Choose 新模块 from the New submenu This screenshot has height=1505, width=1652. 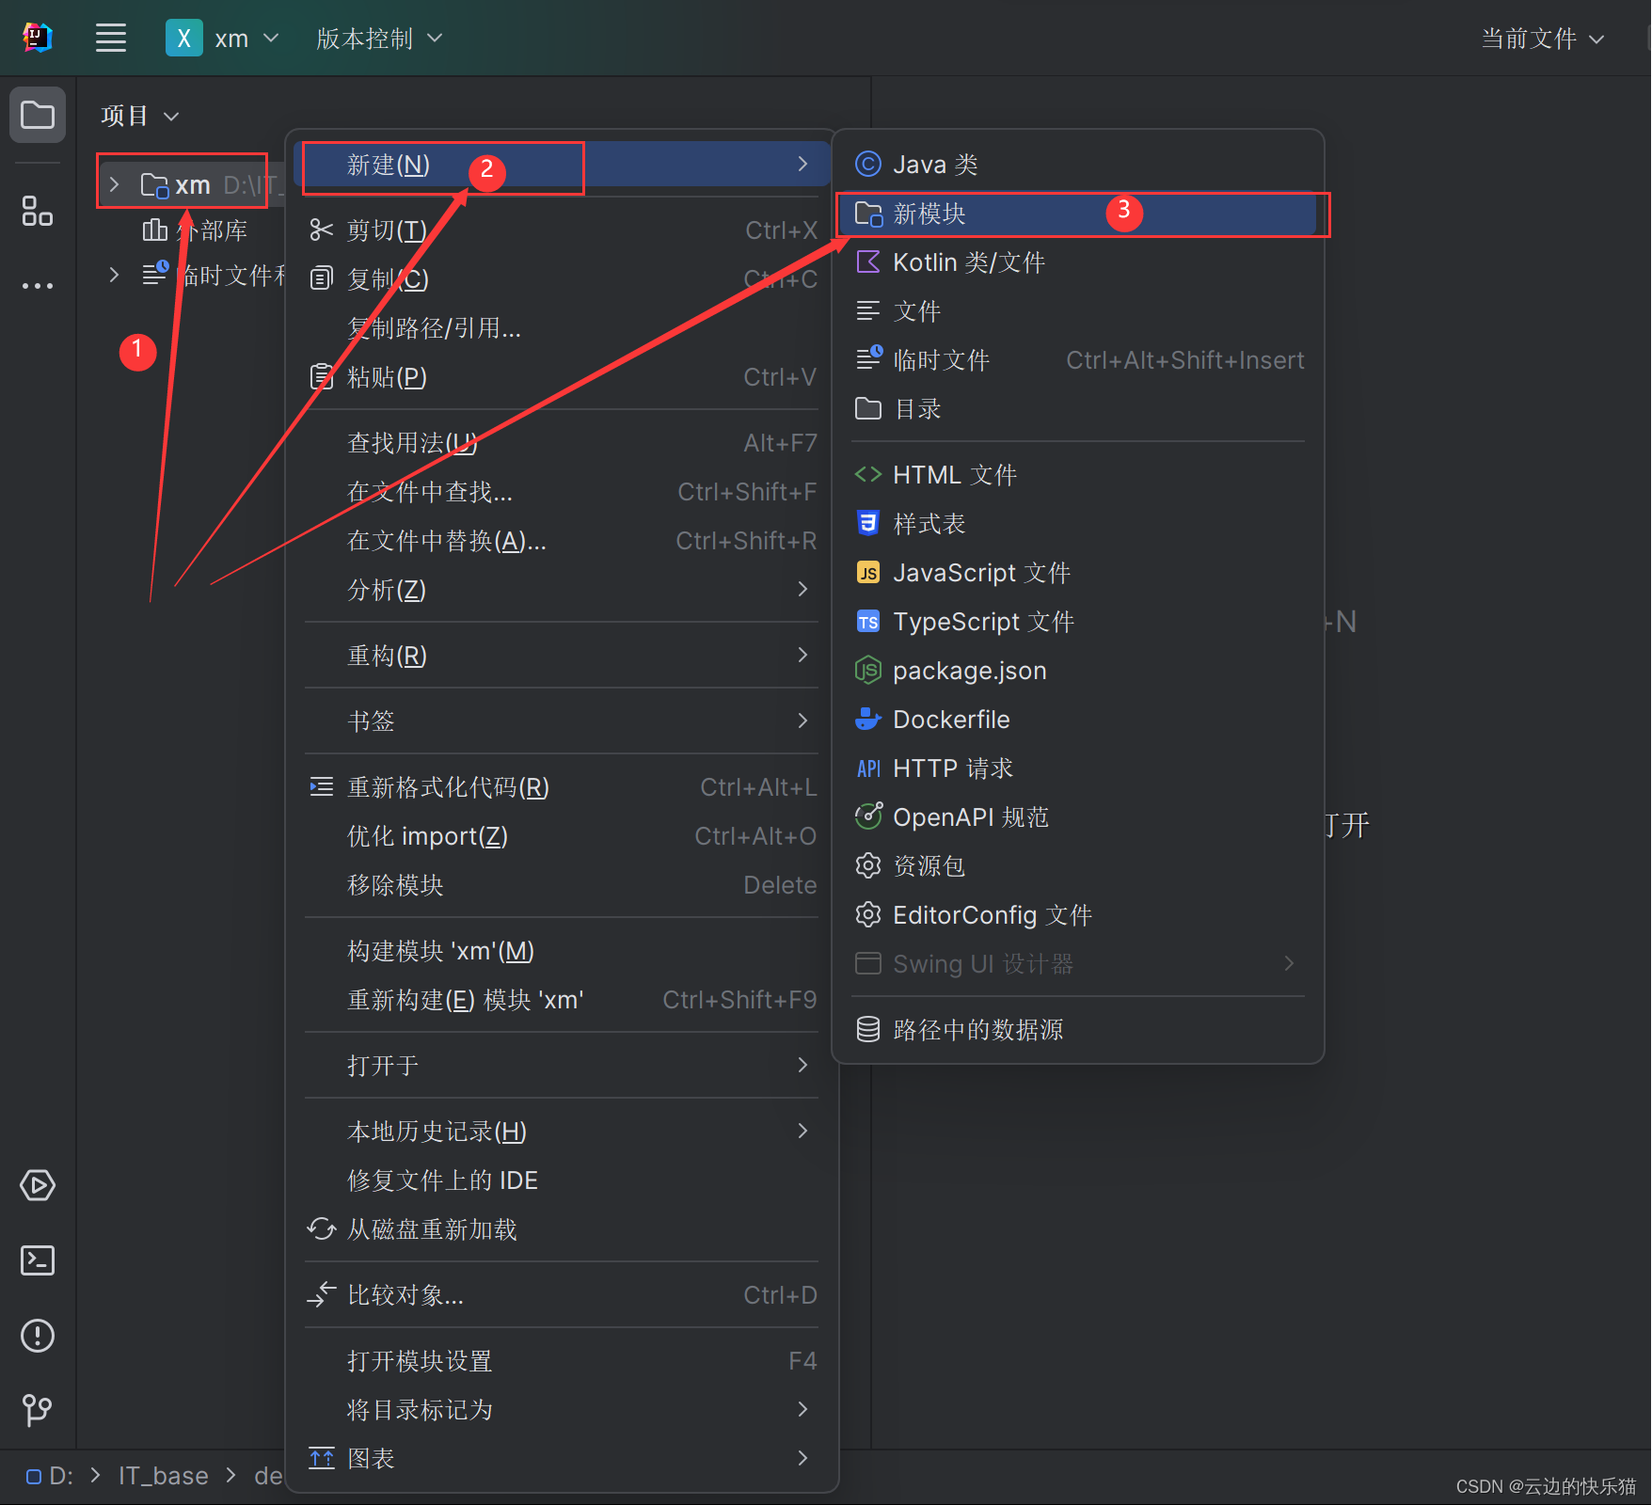coord(1078,213)
